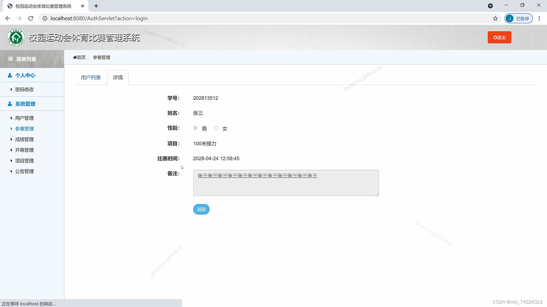Expand the 密码修改 menu entry

(24, 90)
